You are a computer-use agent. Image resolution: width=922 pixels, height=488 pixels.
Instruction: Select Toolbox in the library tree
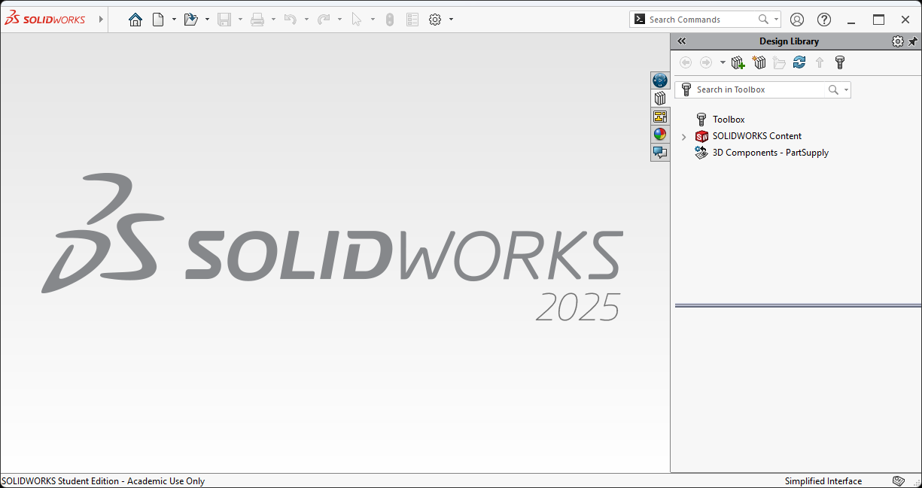coord(728,120)
